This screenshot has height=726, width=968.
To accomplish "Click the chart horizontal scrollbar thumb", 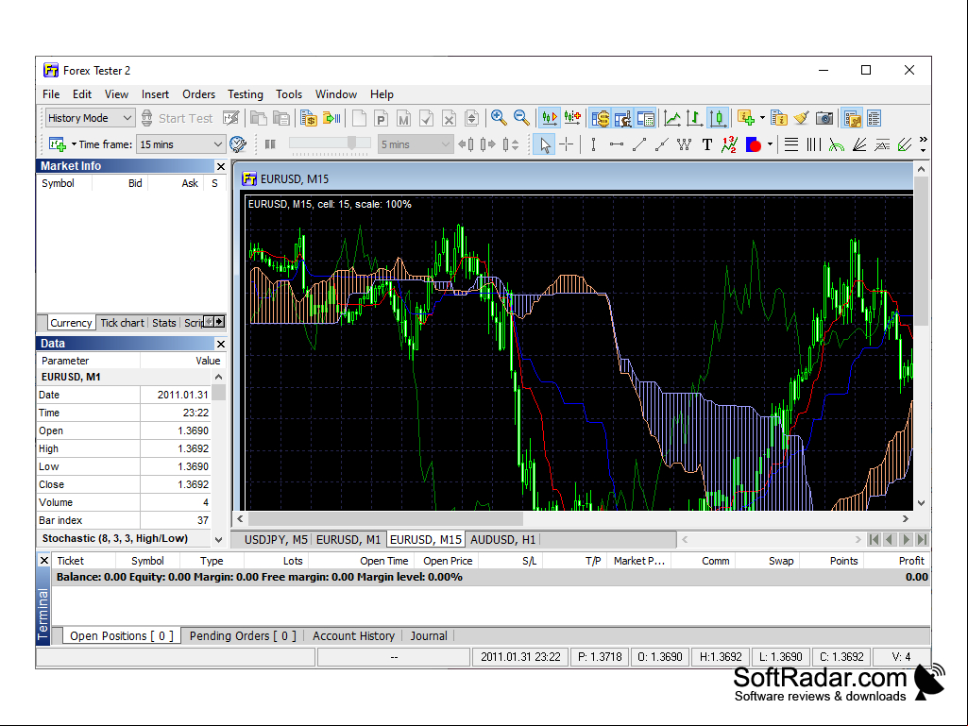I will click(385, 519).
